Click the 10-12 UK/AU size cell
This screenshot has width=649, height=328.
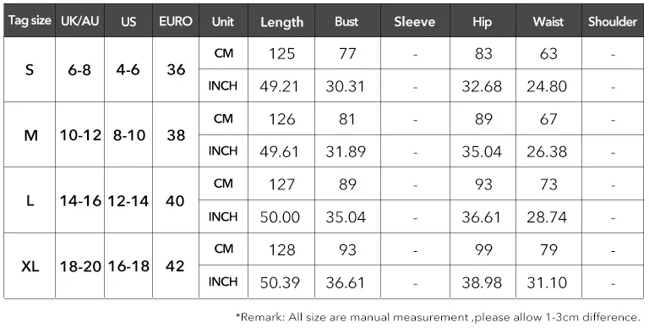80,135
